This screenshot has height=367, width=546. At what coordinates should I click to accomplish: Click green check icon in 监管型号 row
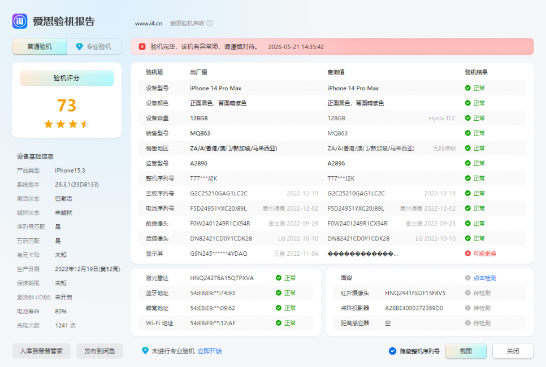pos(467,163)
